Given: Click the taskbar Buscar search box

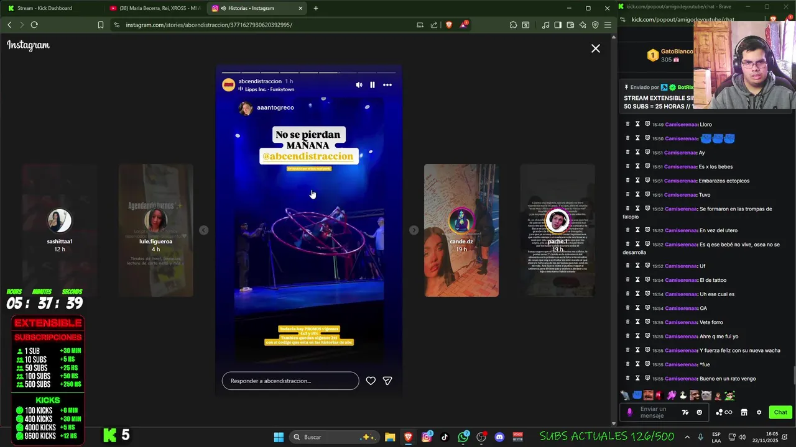Looking at the screenshot, I should (x=335, y=437).
